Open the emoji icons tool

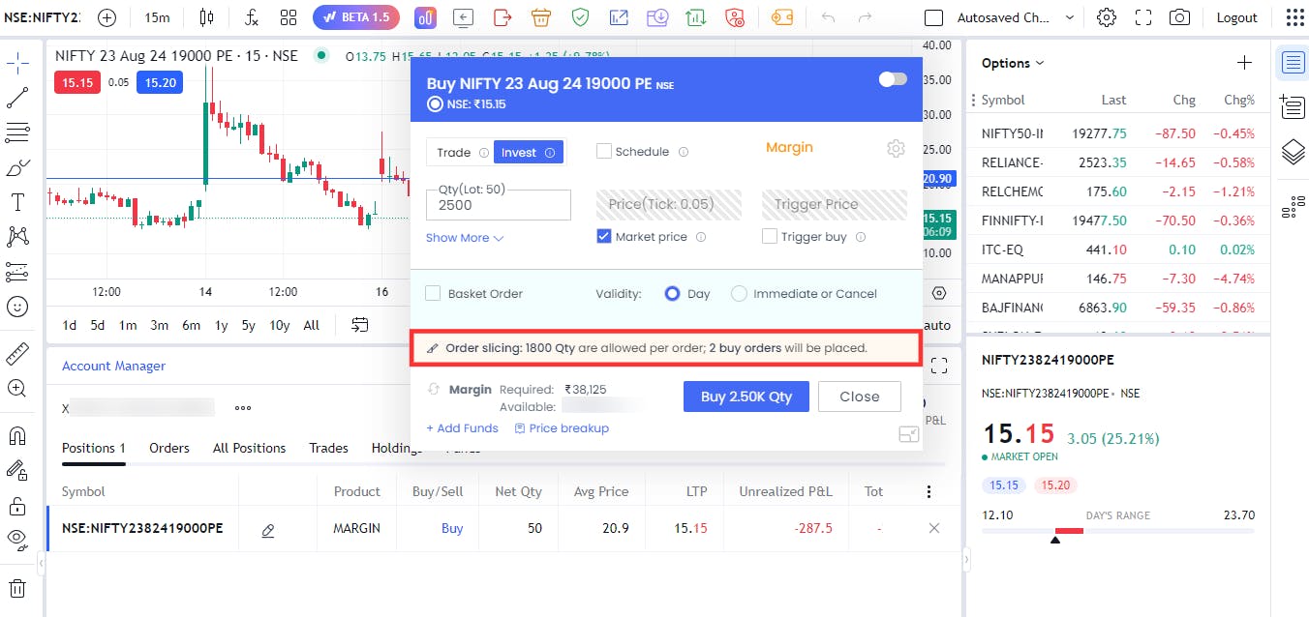pyautogui.click(x=17, y=307)
